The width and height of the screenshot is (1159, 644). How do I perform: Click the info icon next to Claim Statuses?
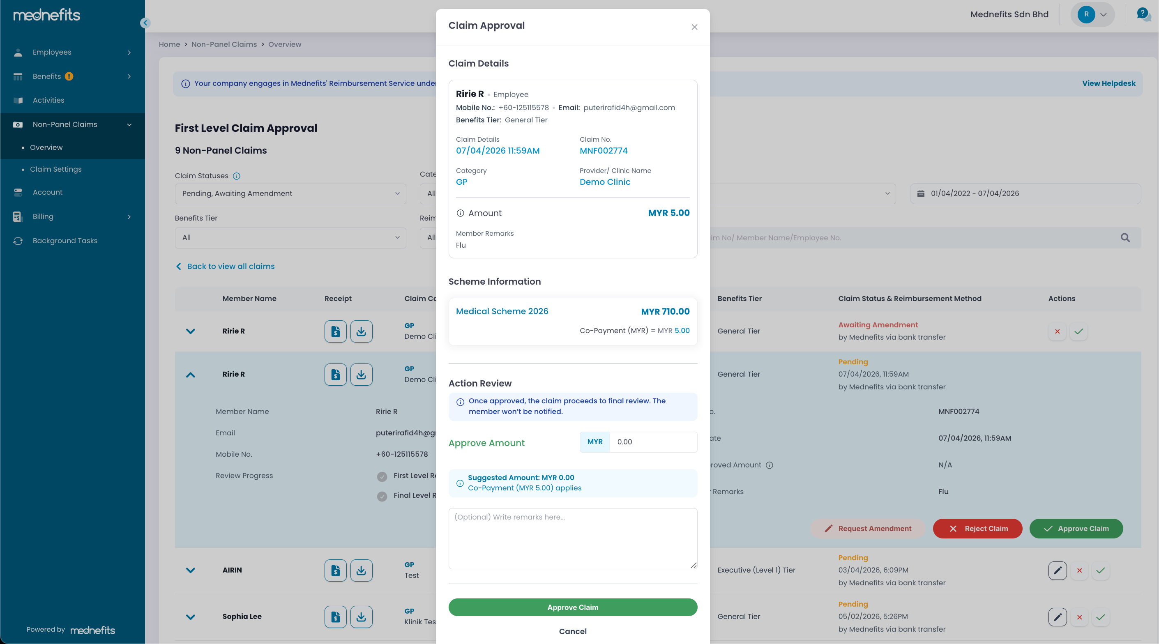237,176
